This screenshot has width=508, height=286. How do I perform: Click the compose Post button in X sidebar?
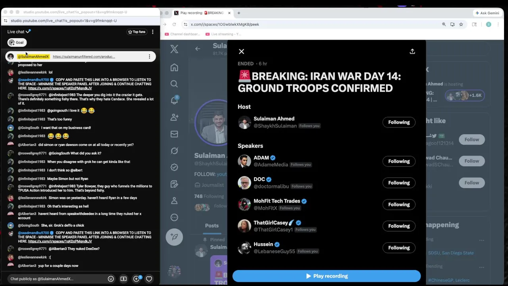pyautogui.click(x=174, y=237)
